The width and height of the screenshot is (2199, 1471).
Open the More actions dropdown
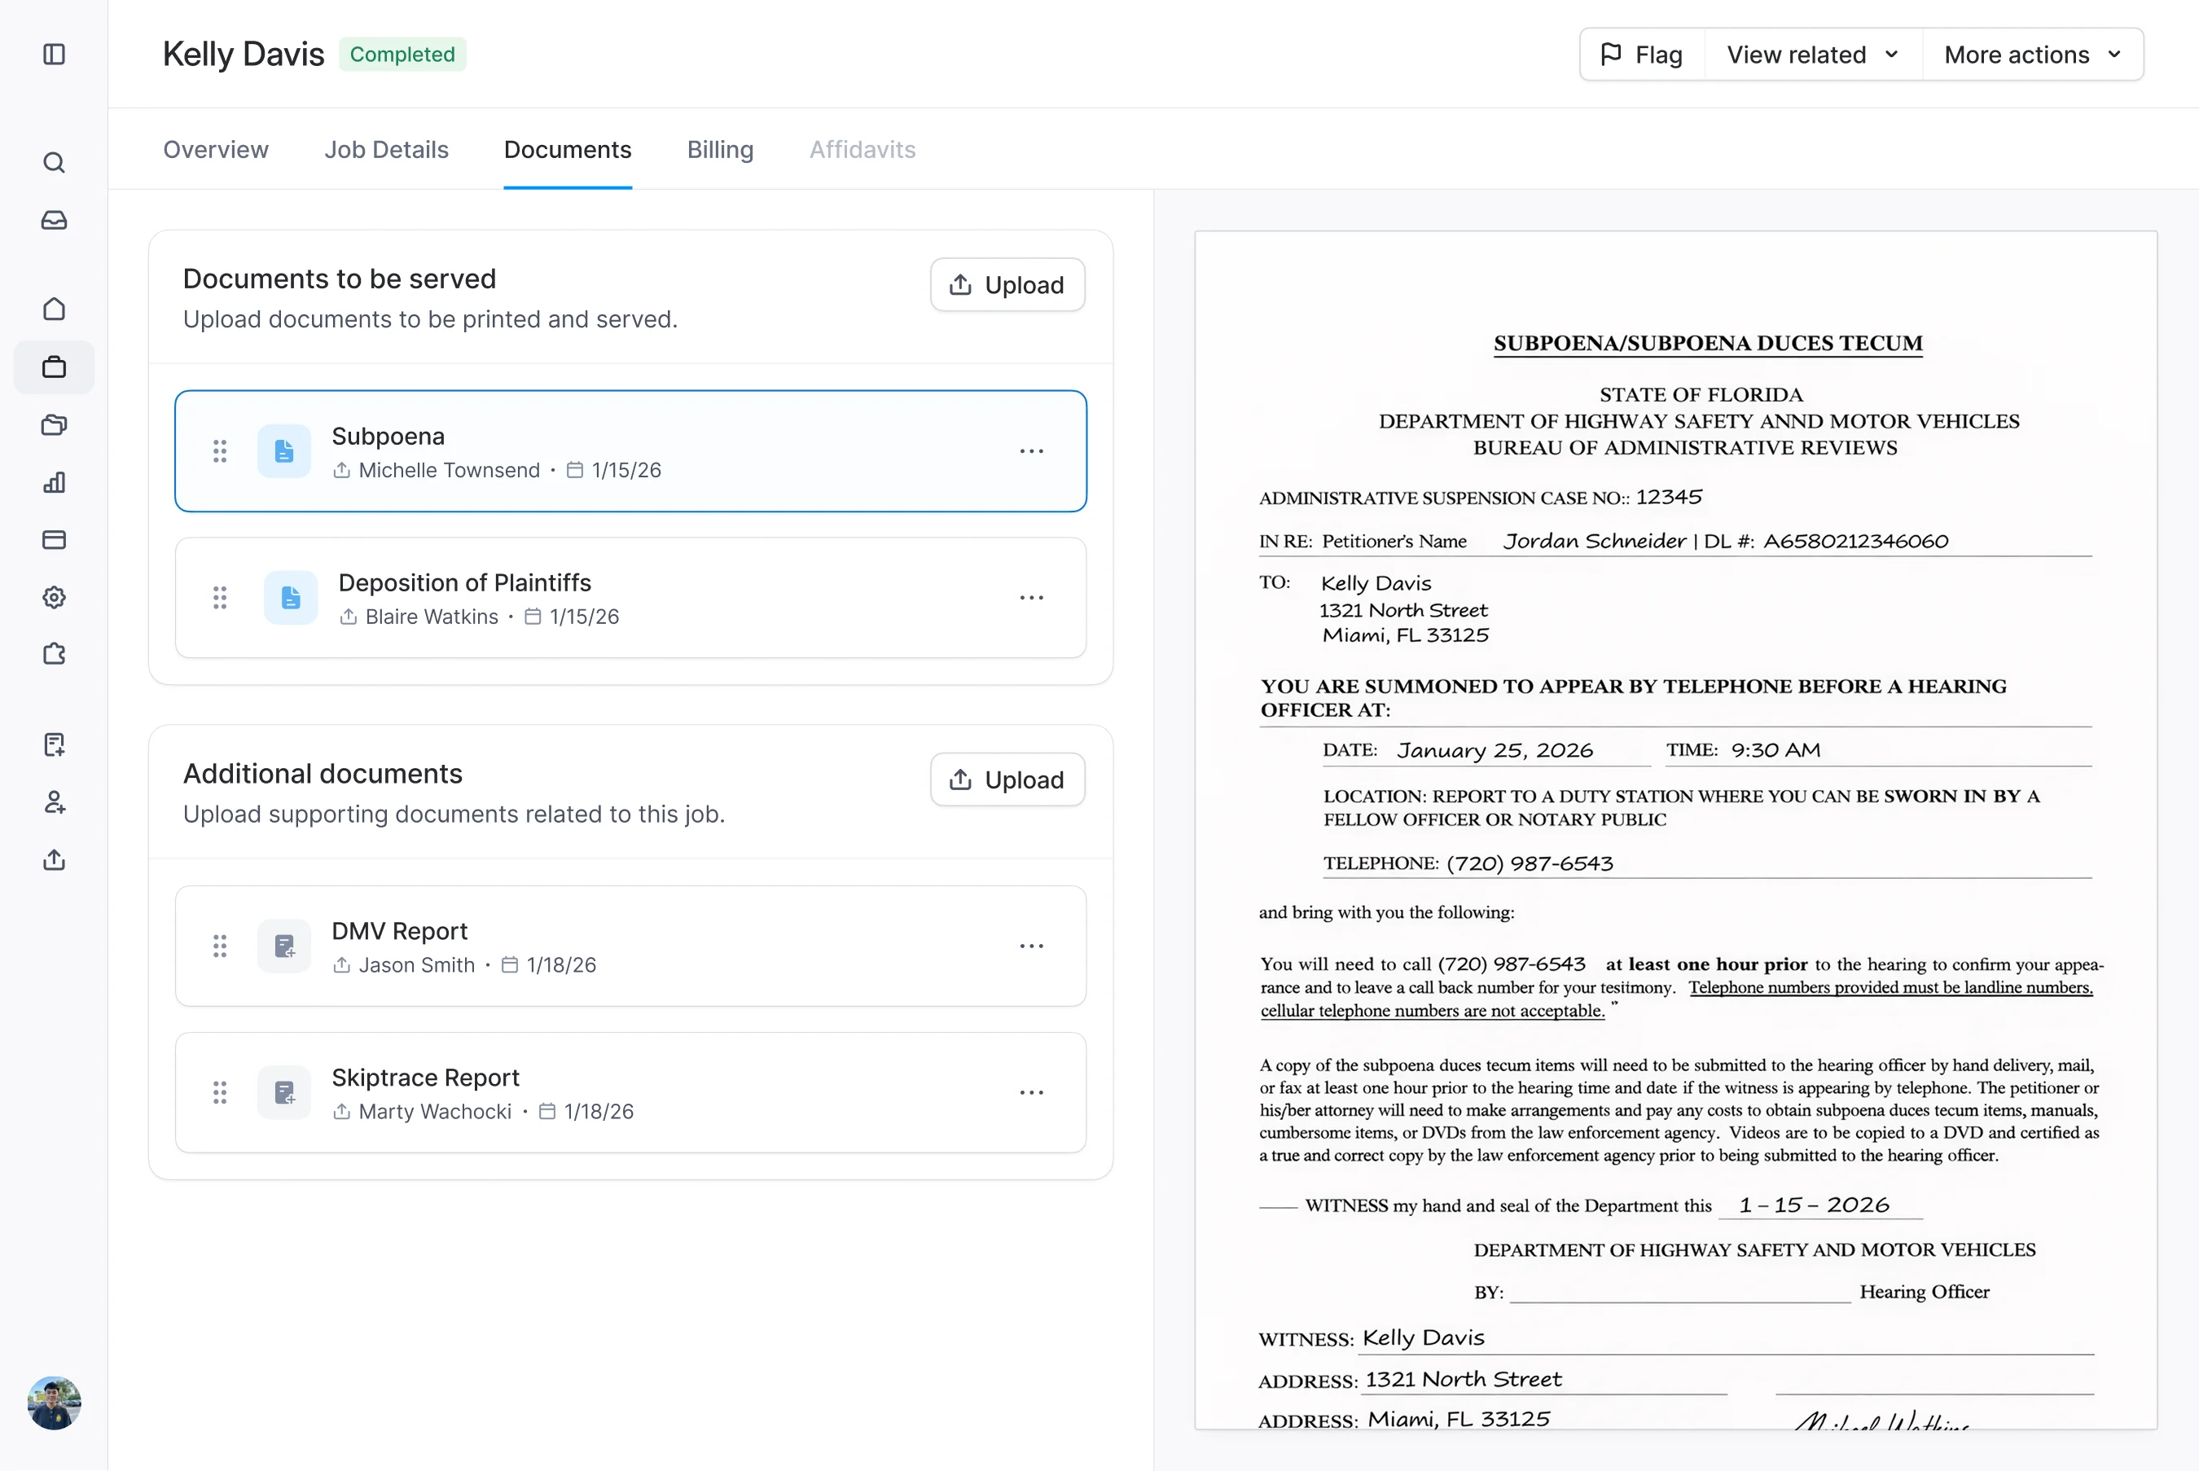[2031, 55]
